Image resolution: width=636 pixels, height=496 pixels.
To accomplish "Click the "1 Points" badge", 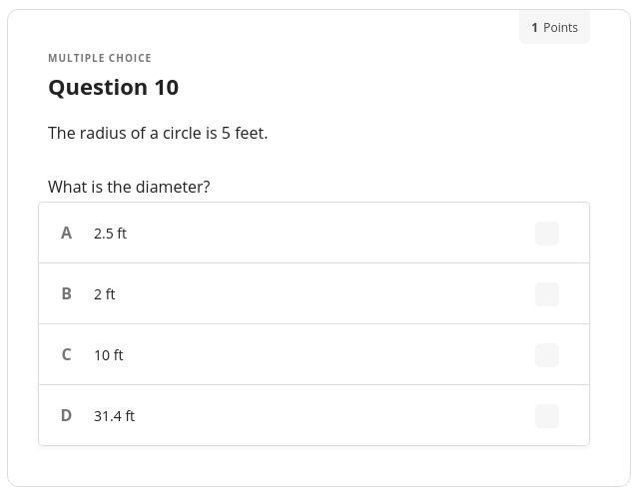I will 554,28.
